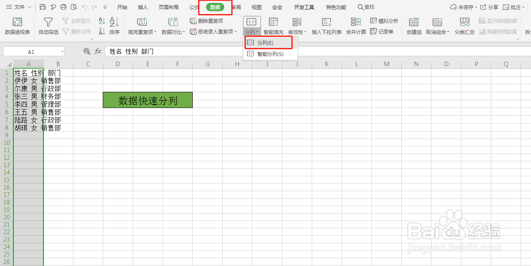Click 隐藏明细数据 button
Viewport: 531px width, 266px height.
click(498, 31)
